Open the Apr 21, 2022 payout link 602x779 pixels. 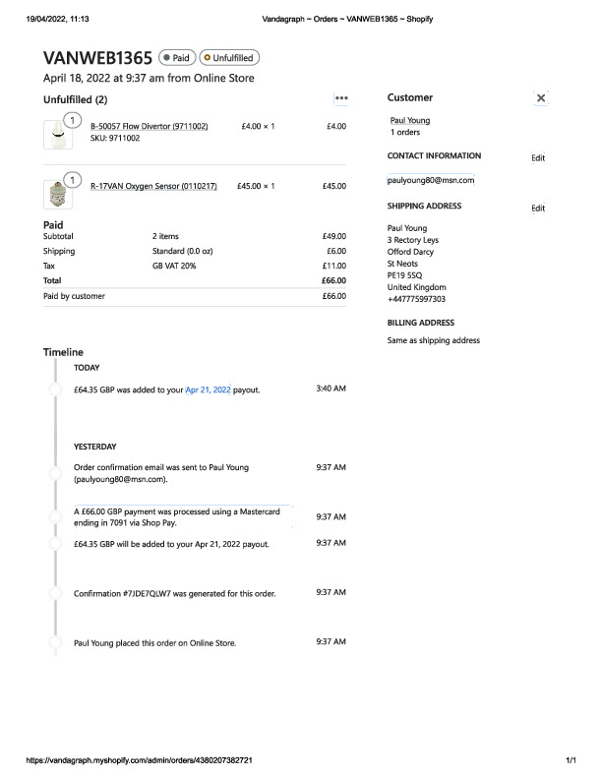tap(208, 390)
